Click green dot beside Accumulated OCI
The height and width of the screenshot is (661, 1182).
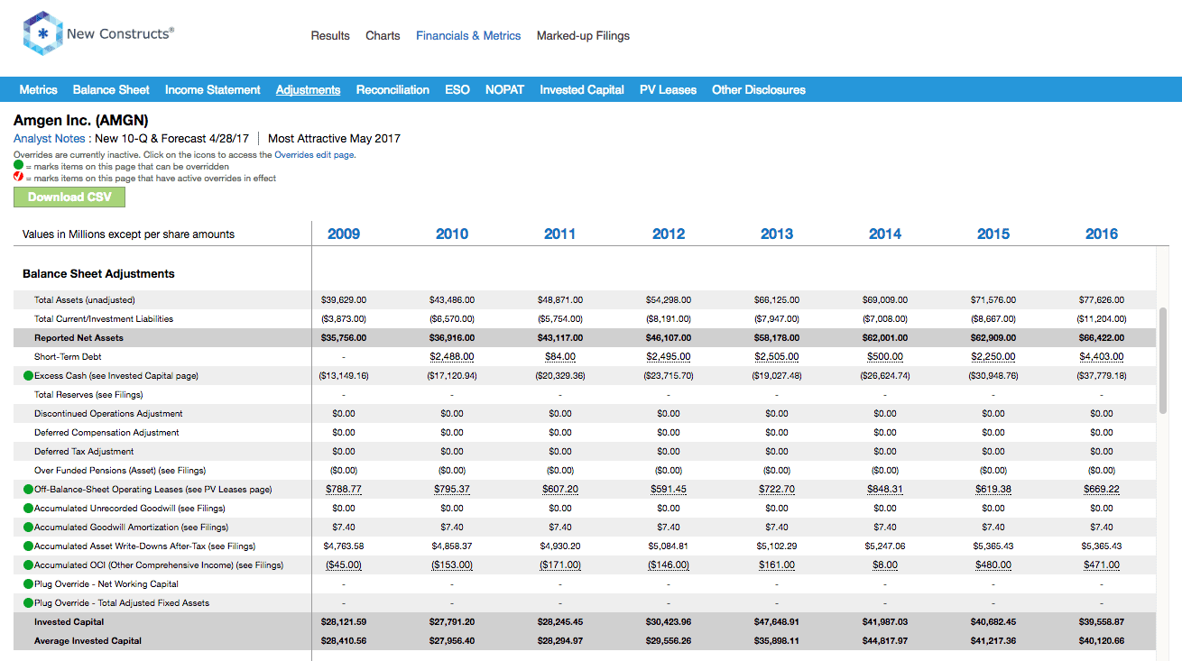tap(28, 565)
